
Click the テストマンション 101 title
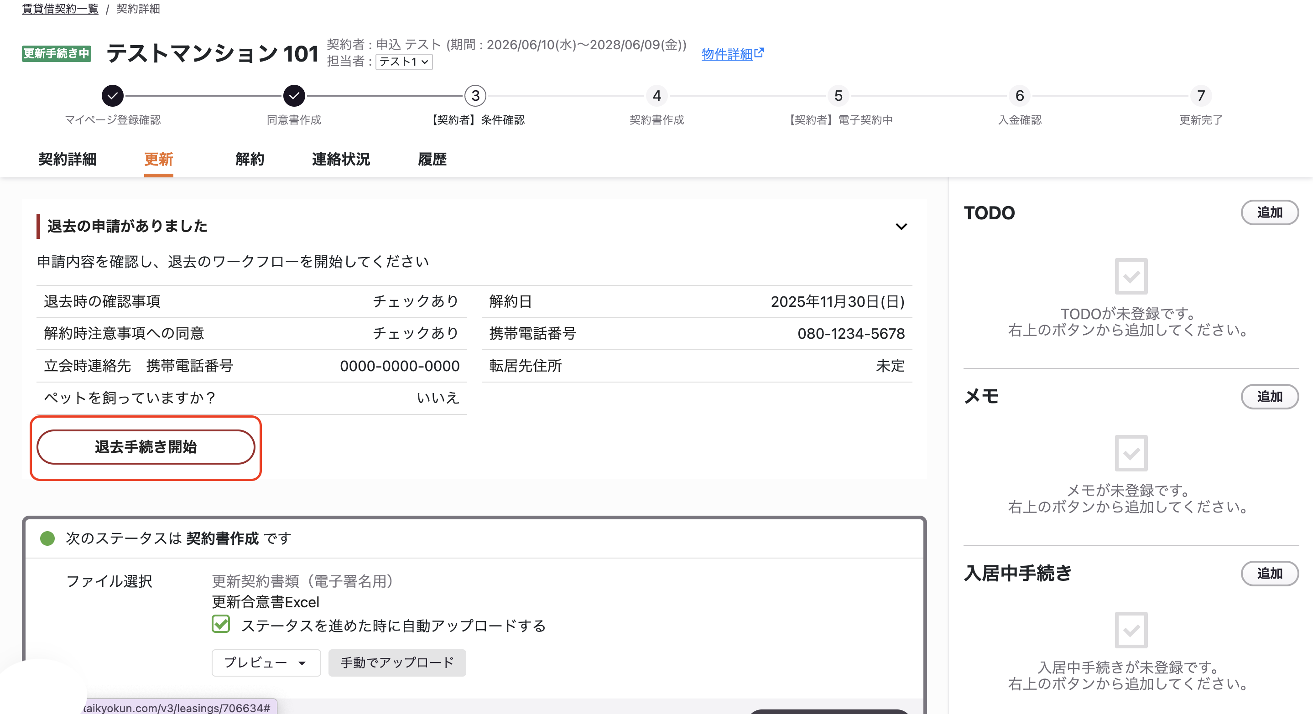point(213,53)
